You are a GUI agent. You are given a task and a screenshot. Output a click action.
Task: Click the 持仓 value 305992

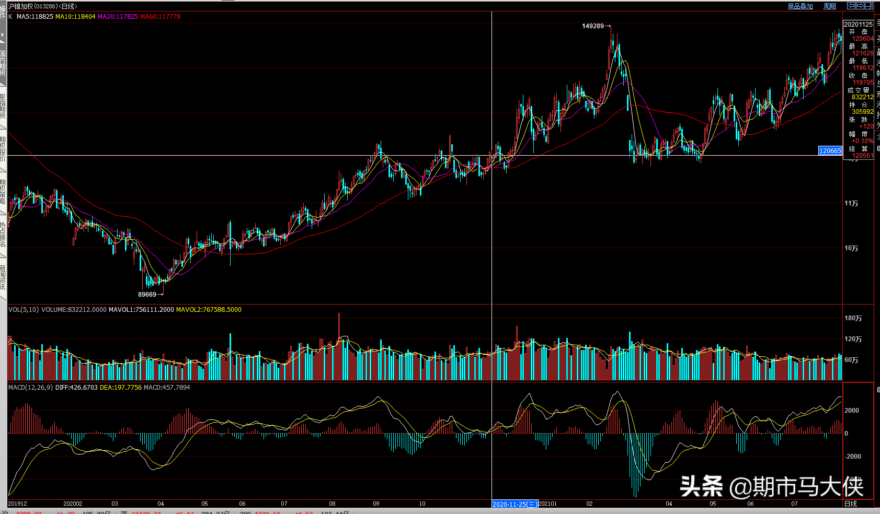(x=863, y=112)
